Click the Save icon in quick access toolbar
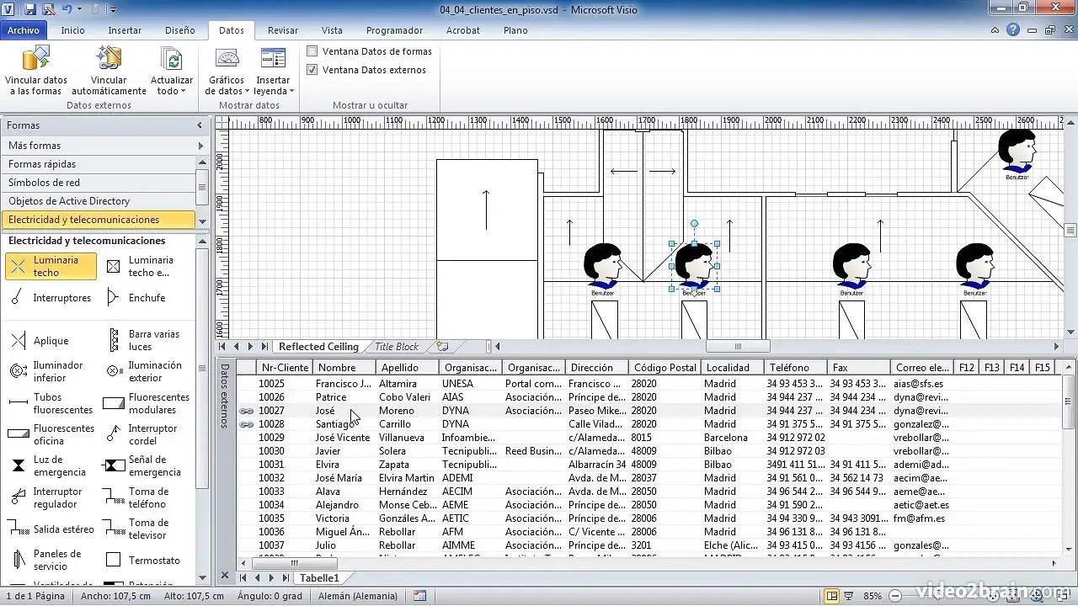Image resolution: width=1078 pixels, height=606 pixels. pos(30,10)
